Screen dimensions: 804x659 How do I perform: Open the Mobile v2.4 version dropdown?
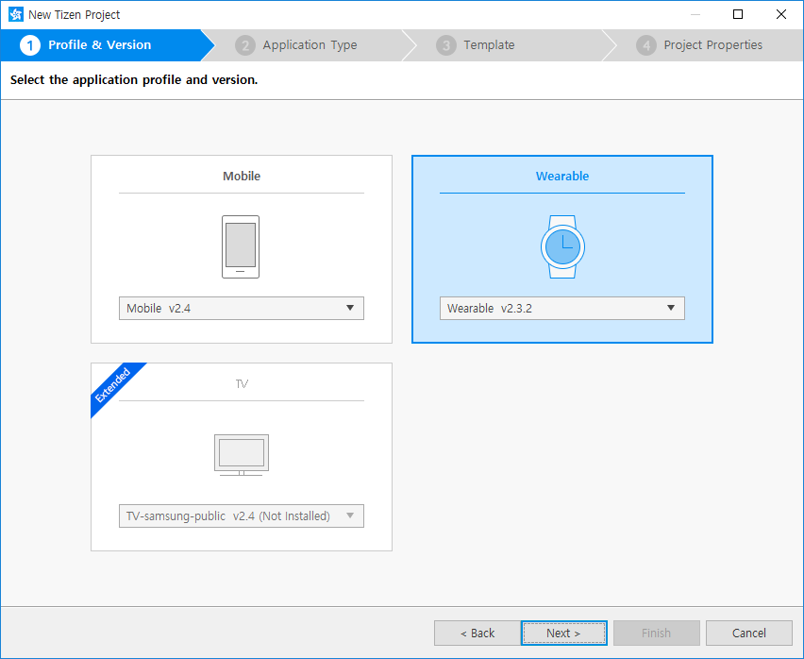pyautogui.click(x=242, y=308)
